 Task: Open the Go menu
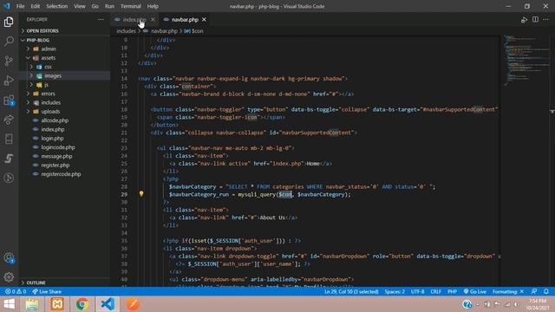pos(95,6)
